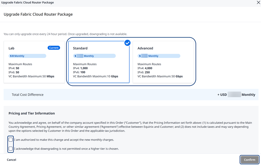Check the authorized to make this change checkbox
Screen dimensions: 261x165
[11, 140]
